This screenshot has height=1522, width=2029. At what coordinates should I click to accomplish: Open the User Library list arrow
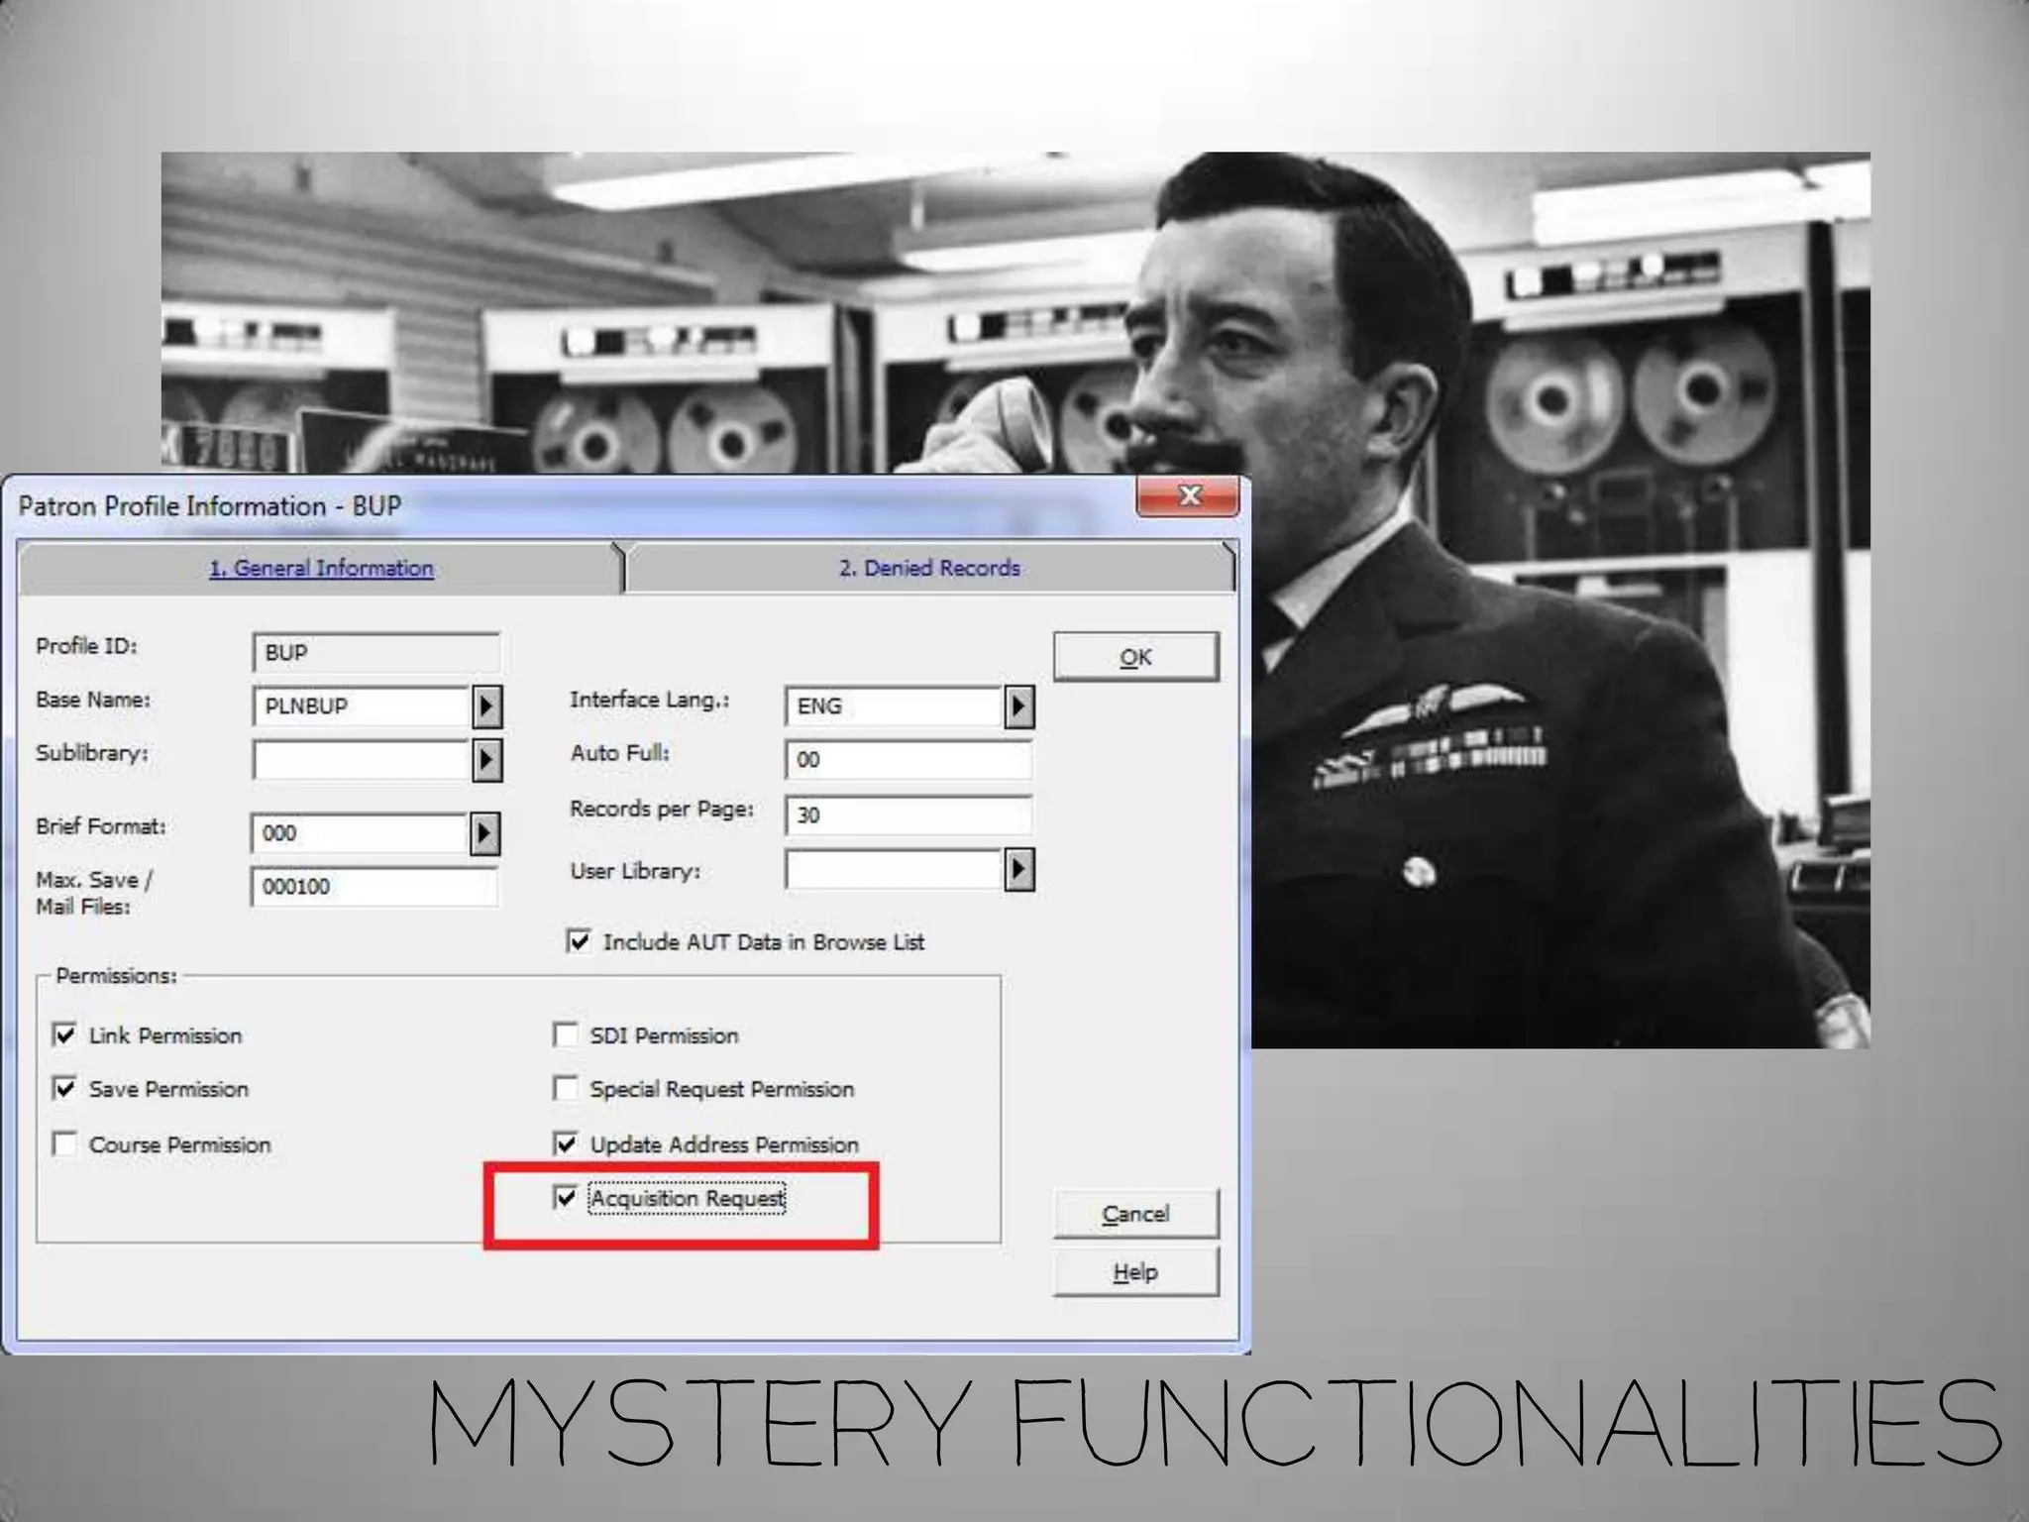[1019, 870]
